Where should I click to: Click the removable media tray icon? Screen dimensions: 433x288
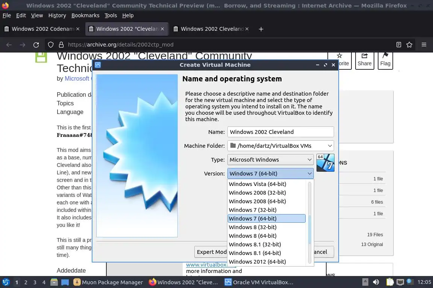pyautogui.click(x=365, y=282)
